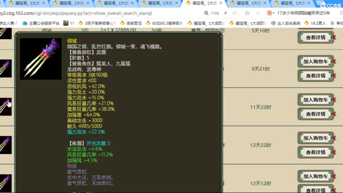The image size is (343, 193).
Task: Click the 雷系狂暴几率 +38.0% attribute
Action: pos(91,109)
